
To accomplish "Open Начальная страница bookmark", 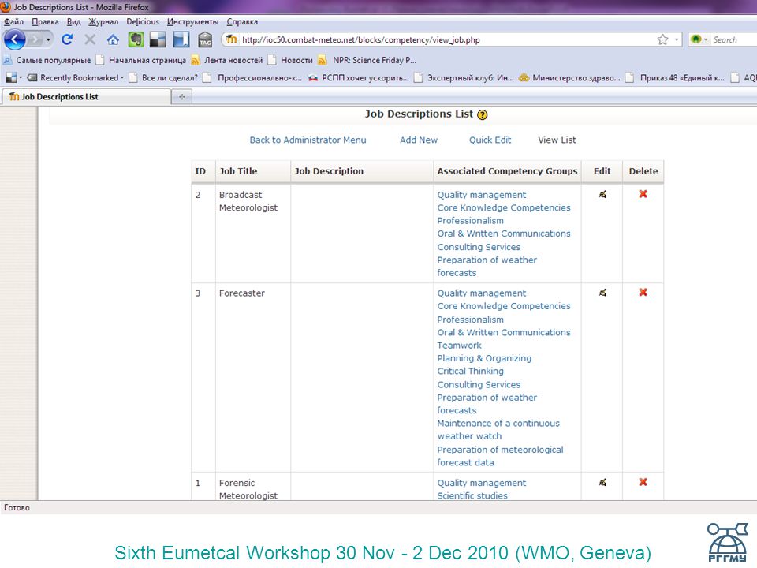I will point(141,61).
